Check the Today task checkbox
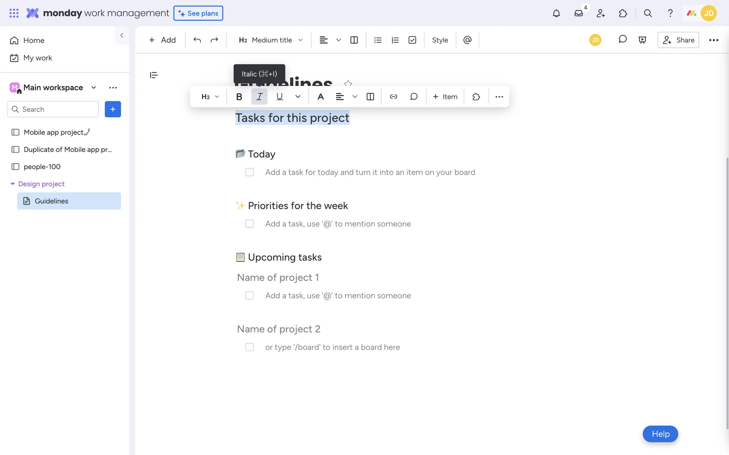This screenshot has height=455, width=729. pos(249,172)
